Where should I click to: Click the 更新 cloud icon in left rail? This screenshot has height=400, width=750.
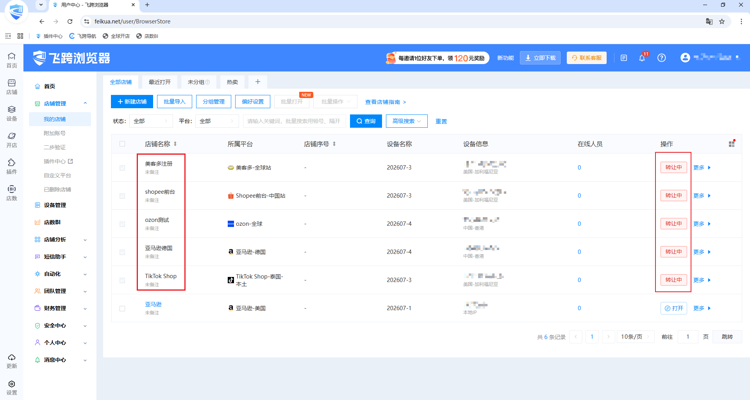[x=12, y=361]
